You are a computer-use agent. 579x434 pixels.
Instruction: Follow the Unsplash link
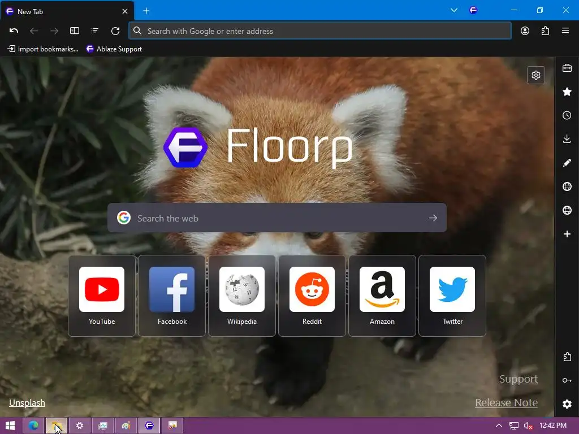(27, 402)
